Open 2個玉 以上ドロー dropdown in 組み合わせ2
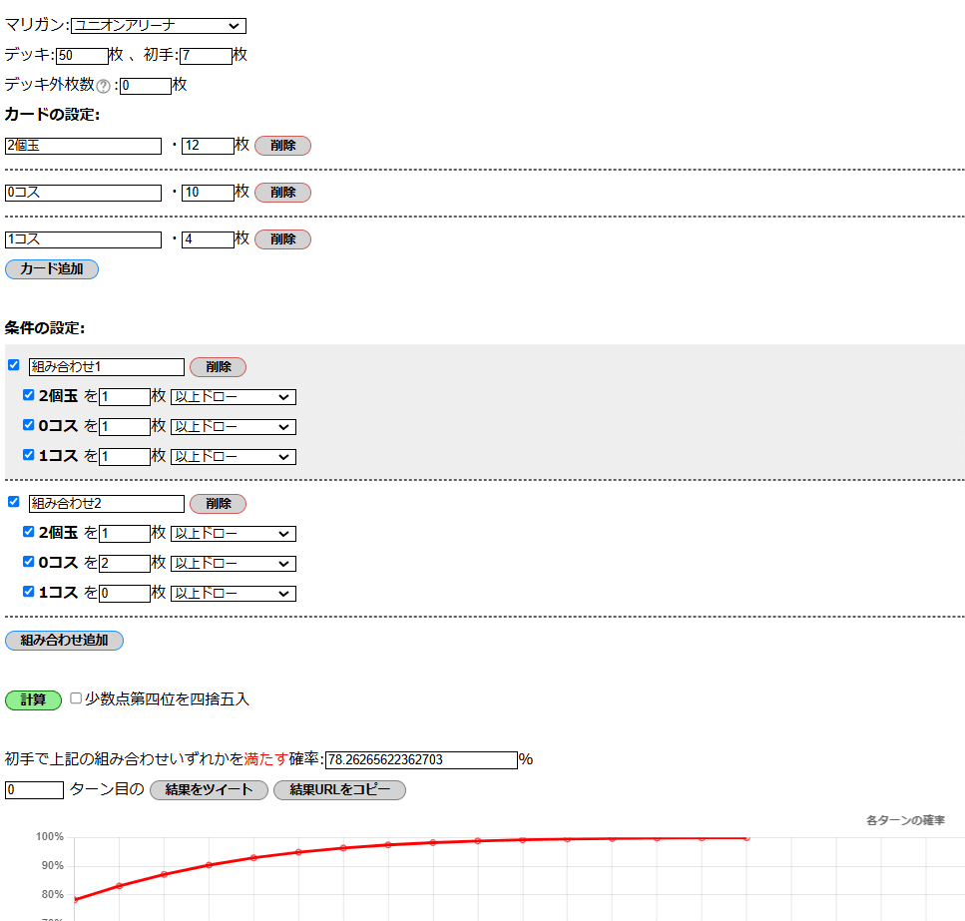 [x=234, y=534]
